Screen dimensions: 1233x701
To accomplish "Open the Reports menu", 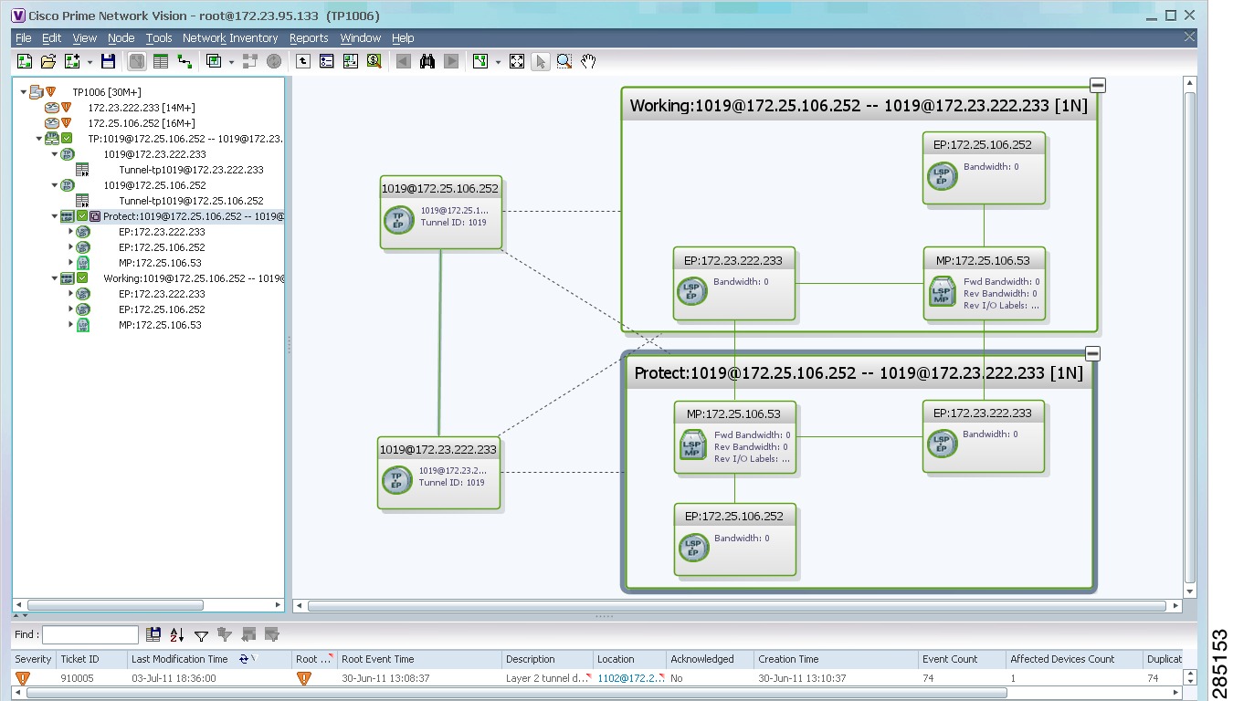I will pyautogui.click(x=309, y=38).
